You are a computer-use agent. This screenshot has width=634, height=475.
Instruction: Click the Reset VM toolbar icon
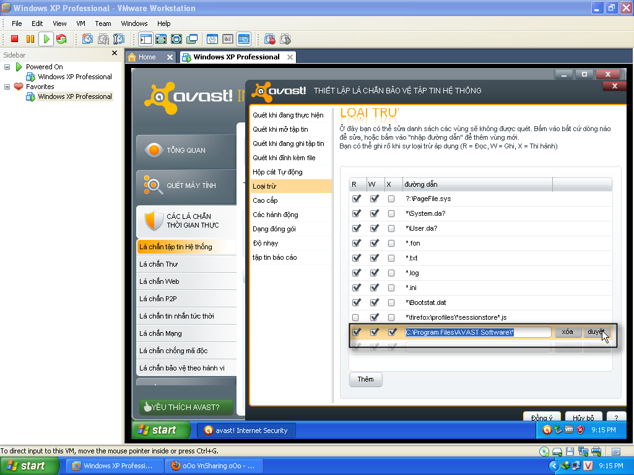tap(61, 39)
